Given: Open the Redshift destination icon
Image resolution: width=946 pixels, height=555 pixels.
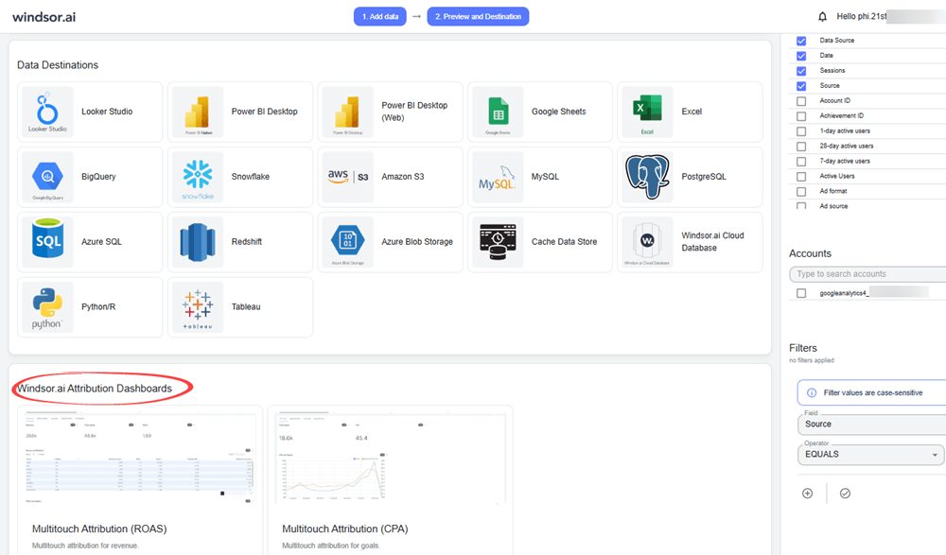Looking at the screenshot, I should pyautogui.click(x=198, y=242).
